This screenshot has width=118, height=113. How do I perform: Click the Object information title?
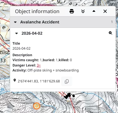coord(37,11)
